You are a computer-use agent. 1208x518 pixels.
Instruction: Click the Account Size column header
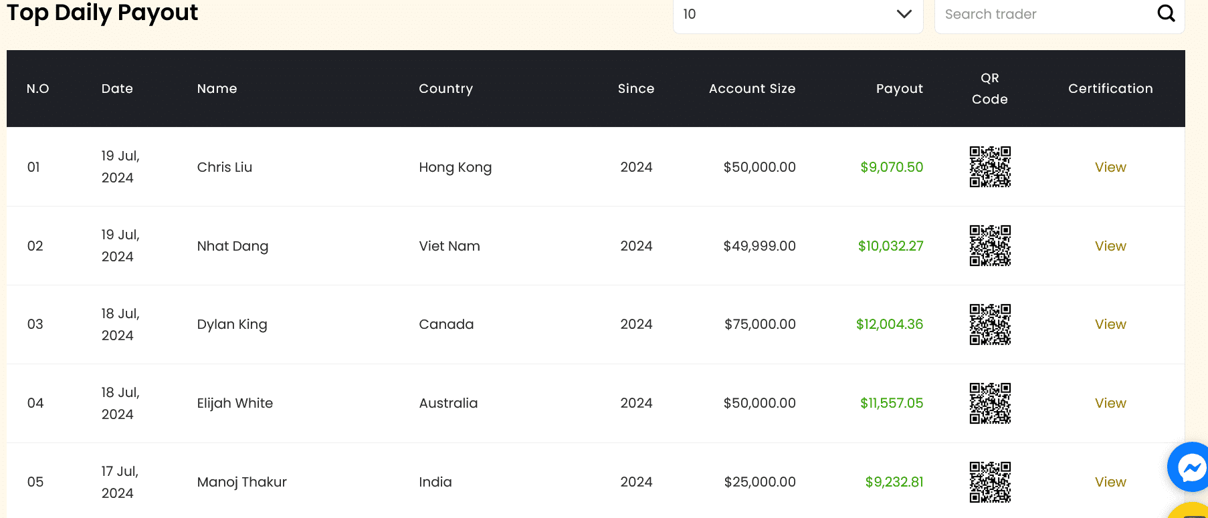click(752, 89)
